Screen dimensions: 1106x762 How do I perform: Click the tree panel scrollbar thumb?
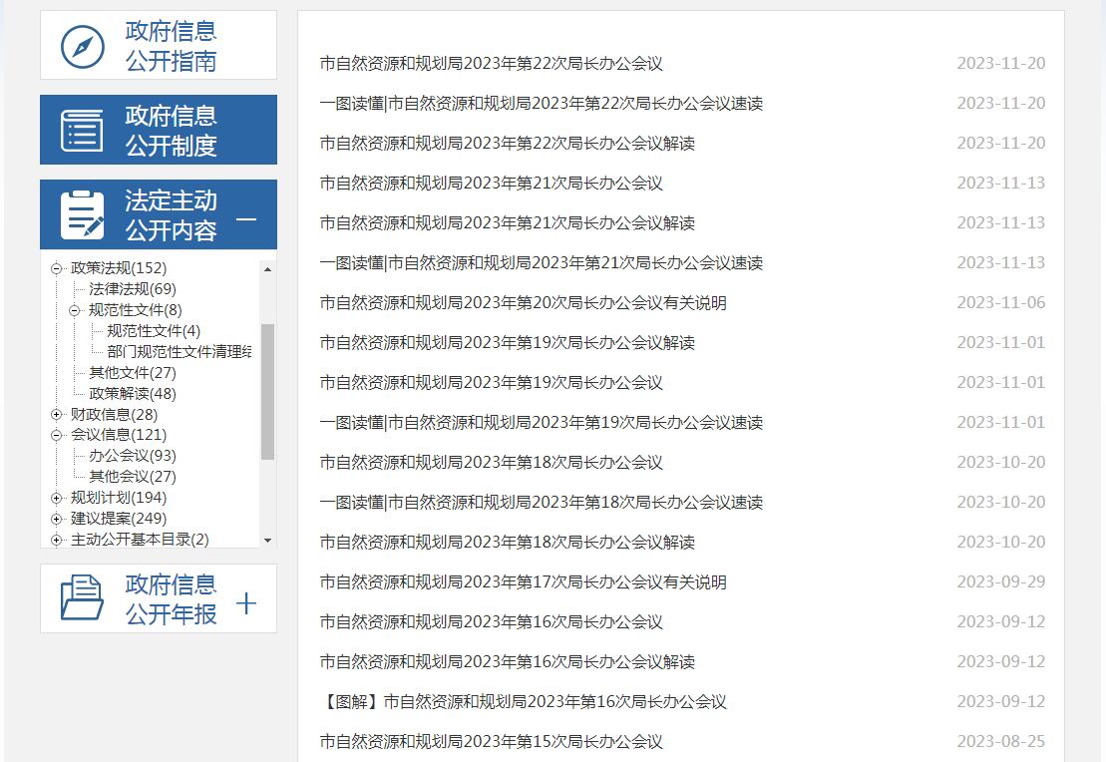267,392
